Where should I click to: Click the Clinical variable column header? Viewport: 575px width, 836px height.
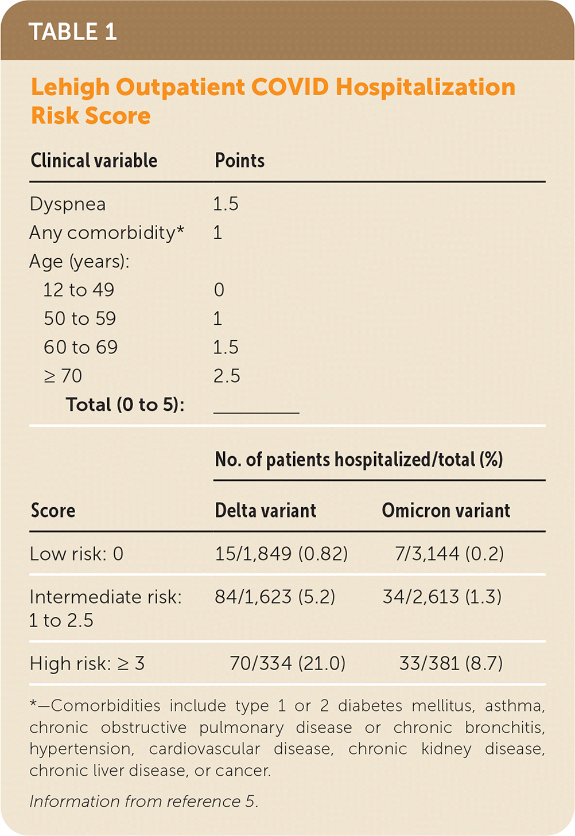(94, 161)
